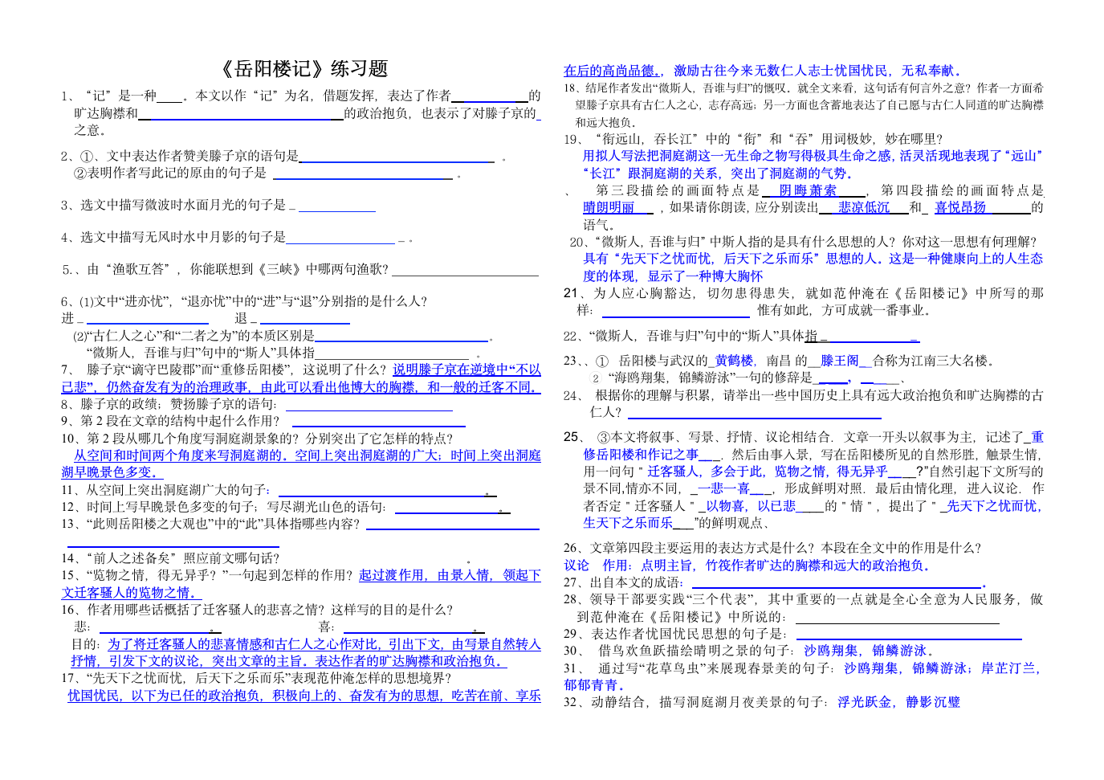Click blue answer 迁客骚人,多会于此,览物之情
This screenshot has width=1104, height=780.
click(x=768, y=472)
